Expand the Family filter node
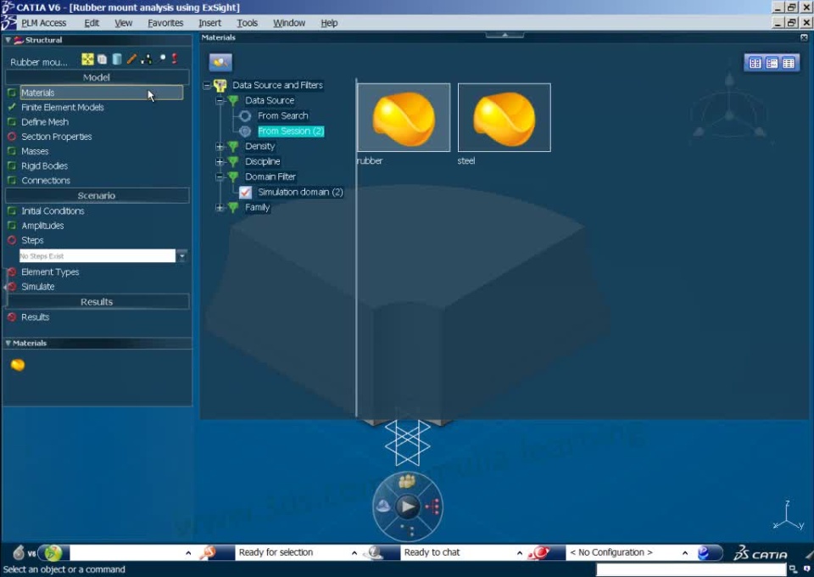 point(220,207)
